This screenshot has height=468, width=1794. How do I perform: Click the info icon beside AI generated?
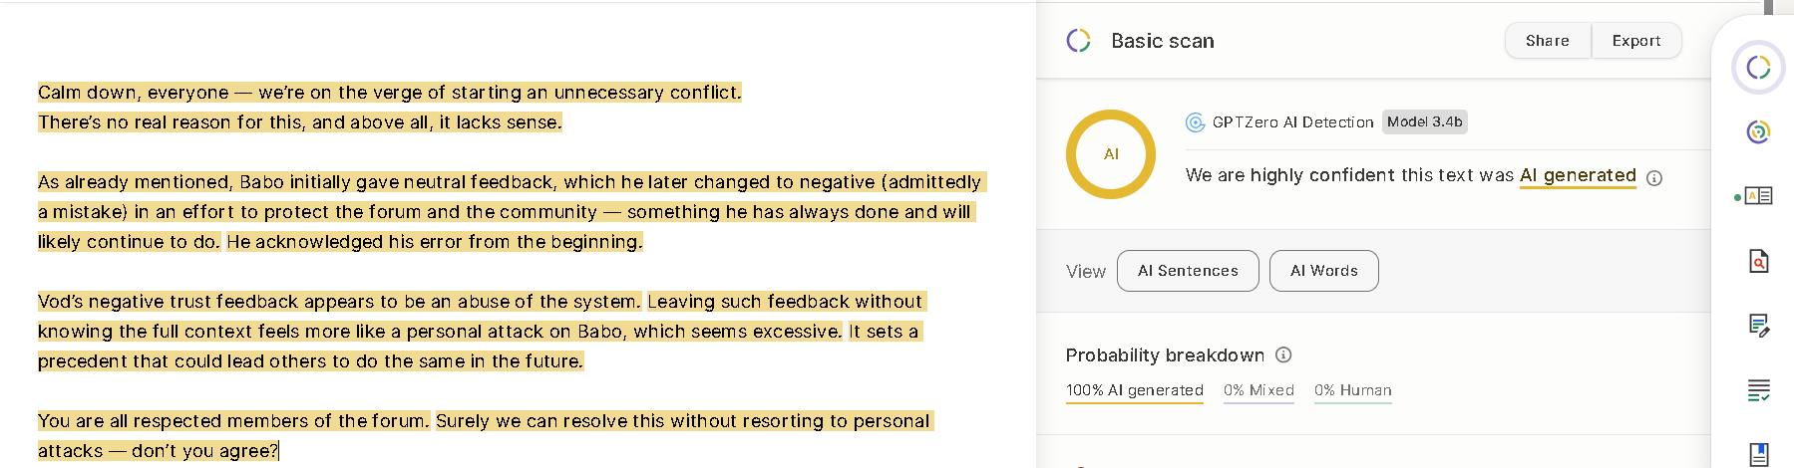[1654, 178]
